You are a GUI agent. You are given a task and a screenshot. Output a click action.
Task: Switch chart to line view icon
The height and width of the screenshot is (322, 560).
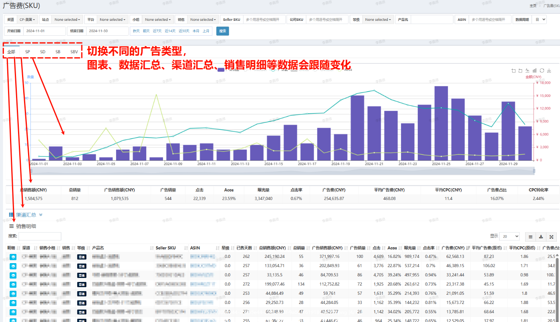pyautogui.click(x=528, y=70)
